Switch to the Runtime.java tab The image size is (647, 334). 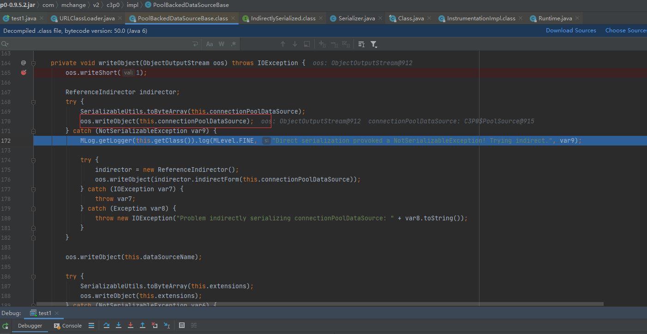(555, 18)
